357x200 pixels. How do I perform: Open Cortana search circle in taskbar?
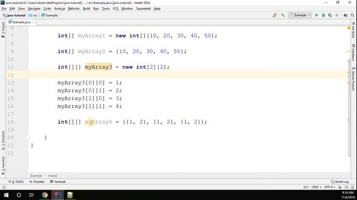point(18,195)
